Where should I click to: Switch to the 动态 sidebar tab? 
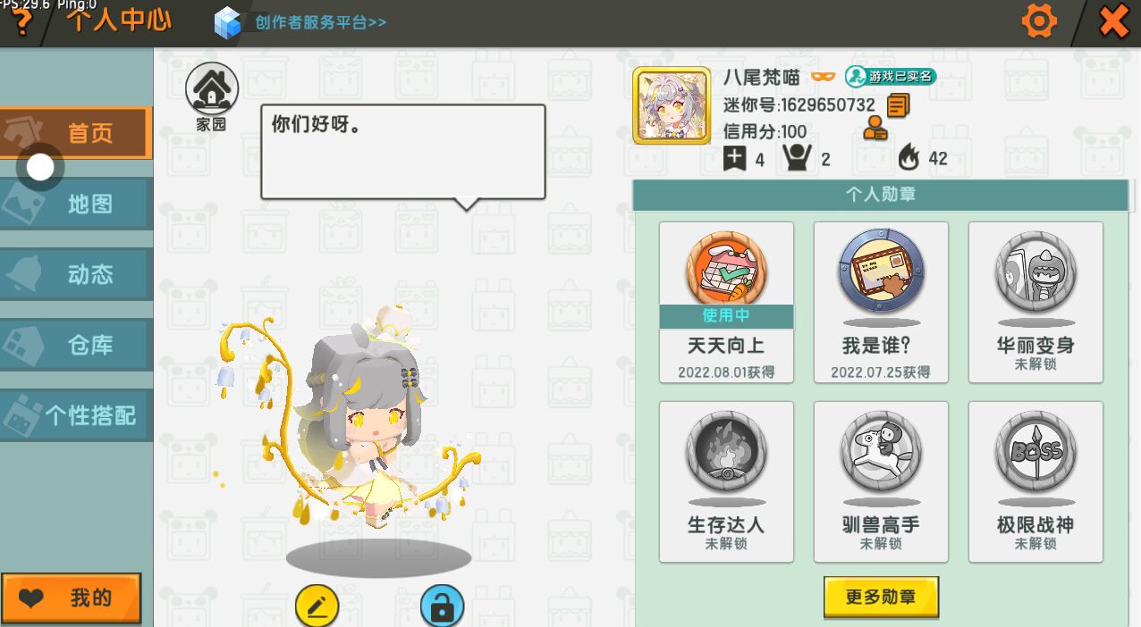[76, 274]
